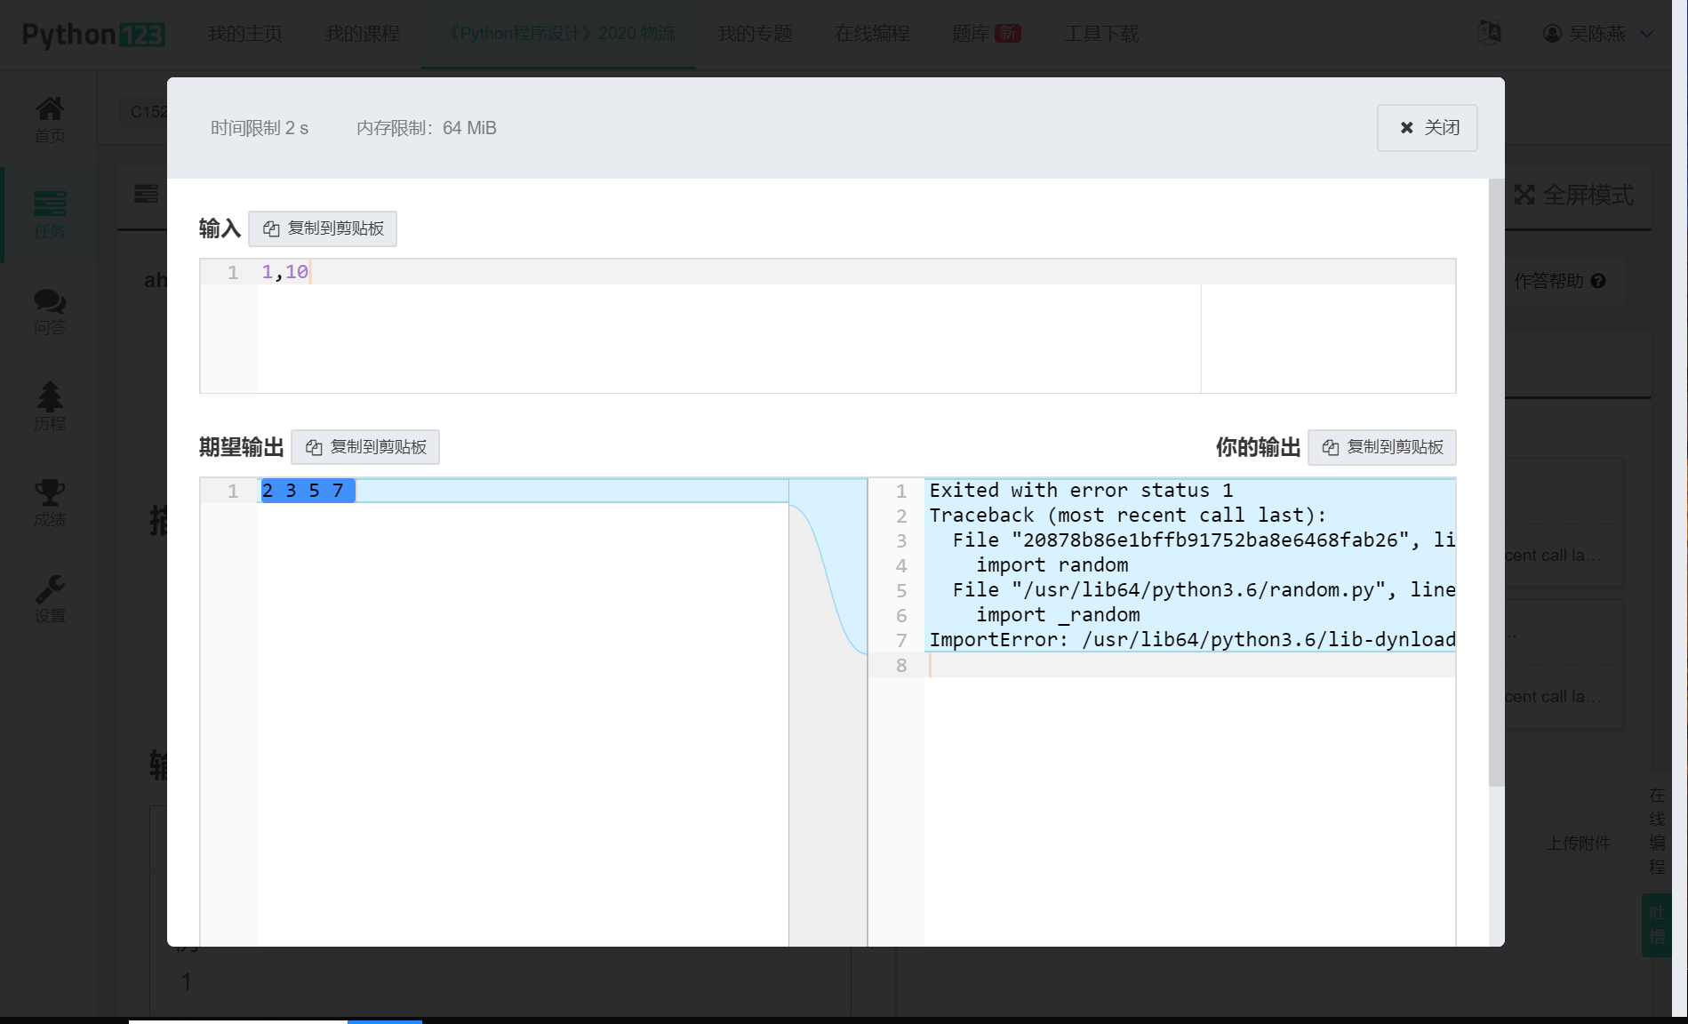This screenshot has width=1688, height=1024.
Task: Click the 'import _random' output line
Action: coord(1058,615)
